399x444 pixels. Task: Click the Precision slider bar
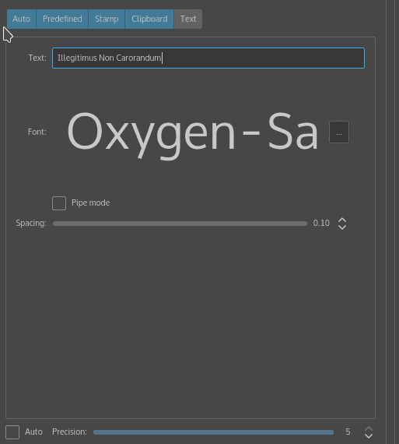[x=213, y=432]
